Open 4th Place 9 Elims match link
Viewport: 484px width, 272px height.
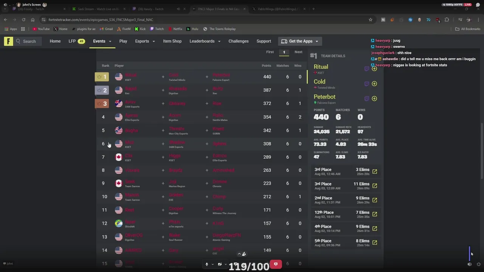coord(375,229)
